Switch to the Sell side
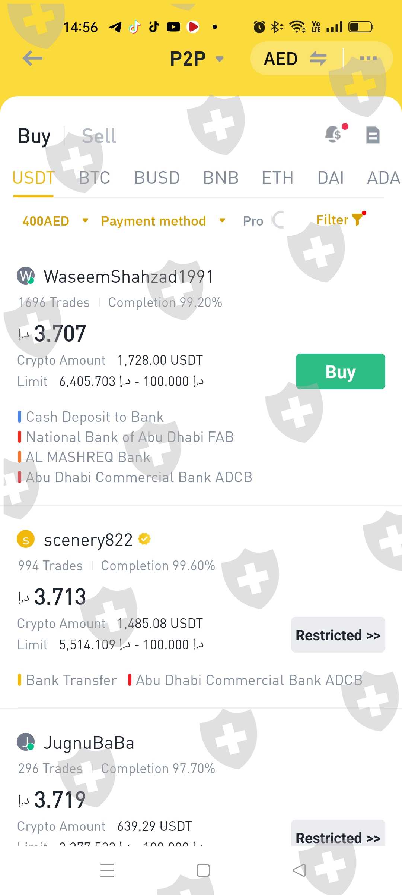 (x=99, y=136)
